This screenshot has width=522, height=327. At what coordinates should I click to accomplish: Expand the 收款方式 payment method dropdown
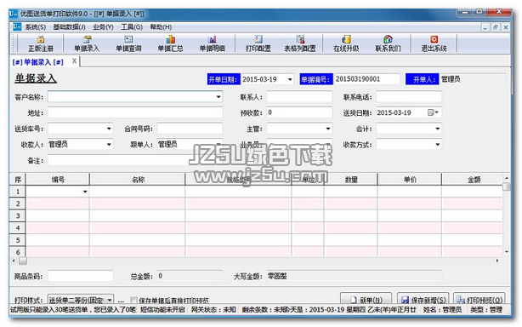pos(438,144)
